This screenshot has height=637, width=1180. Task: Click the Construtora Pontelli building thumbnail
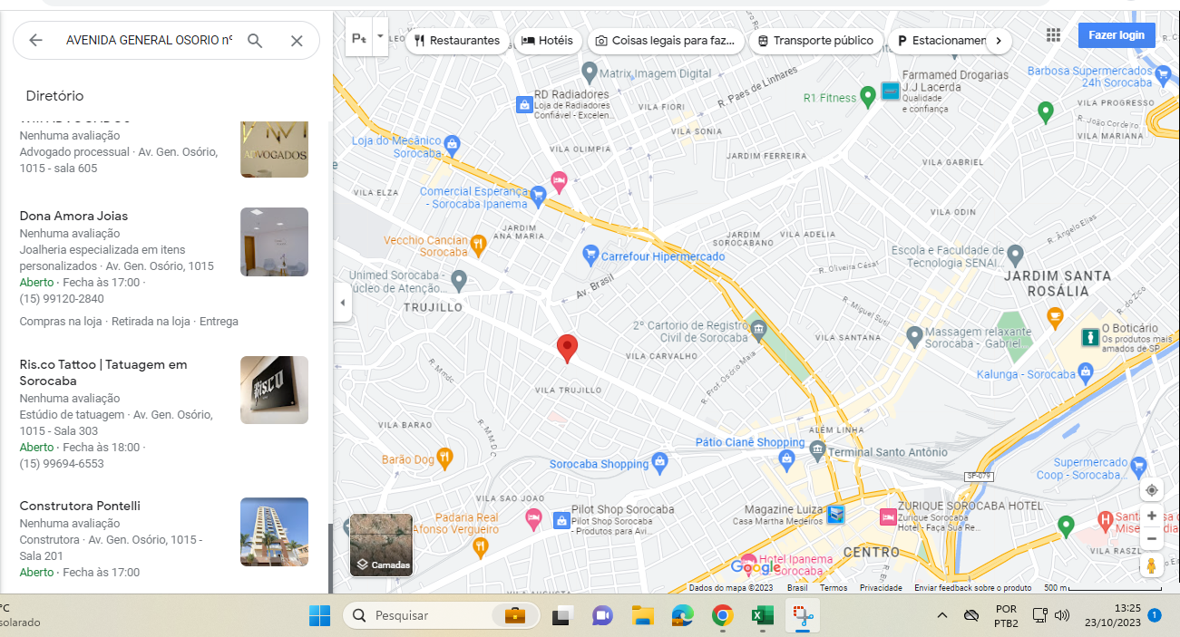(274, 532)
